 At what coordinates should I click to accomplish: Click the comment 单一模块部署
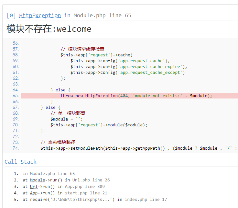(x=68, y=113)
